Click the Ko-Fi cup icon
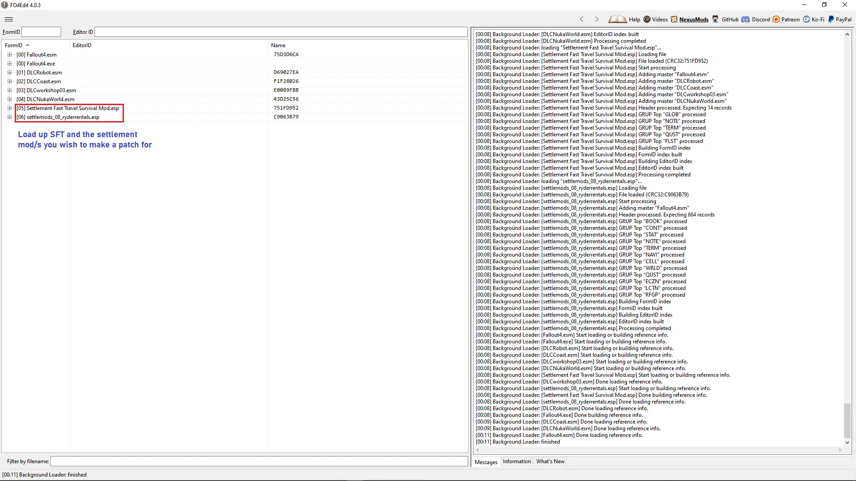 pos(807,19)
